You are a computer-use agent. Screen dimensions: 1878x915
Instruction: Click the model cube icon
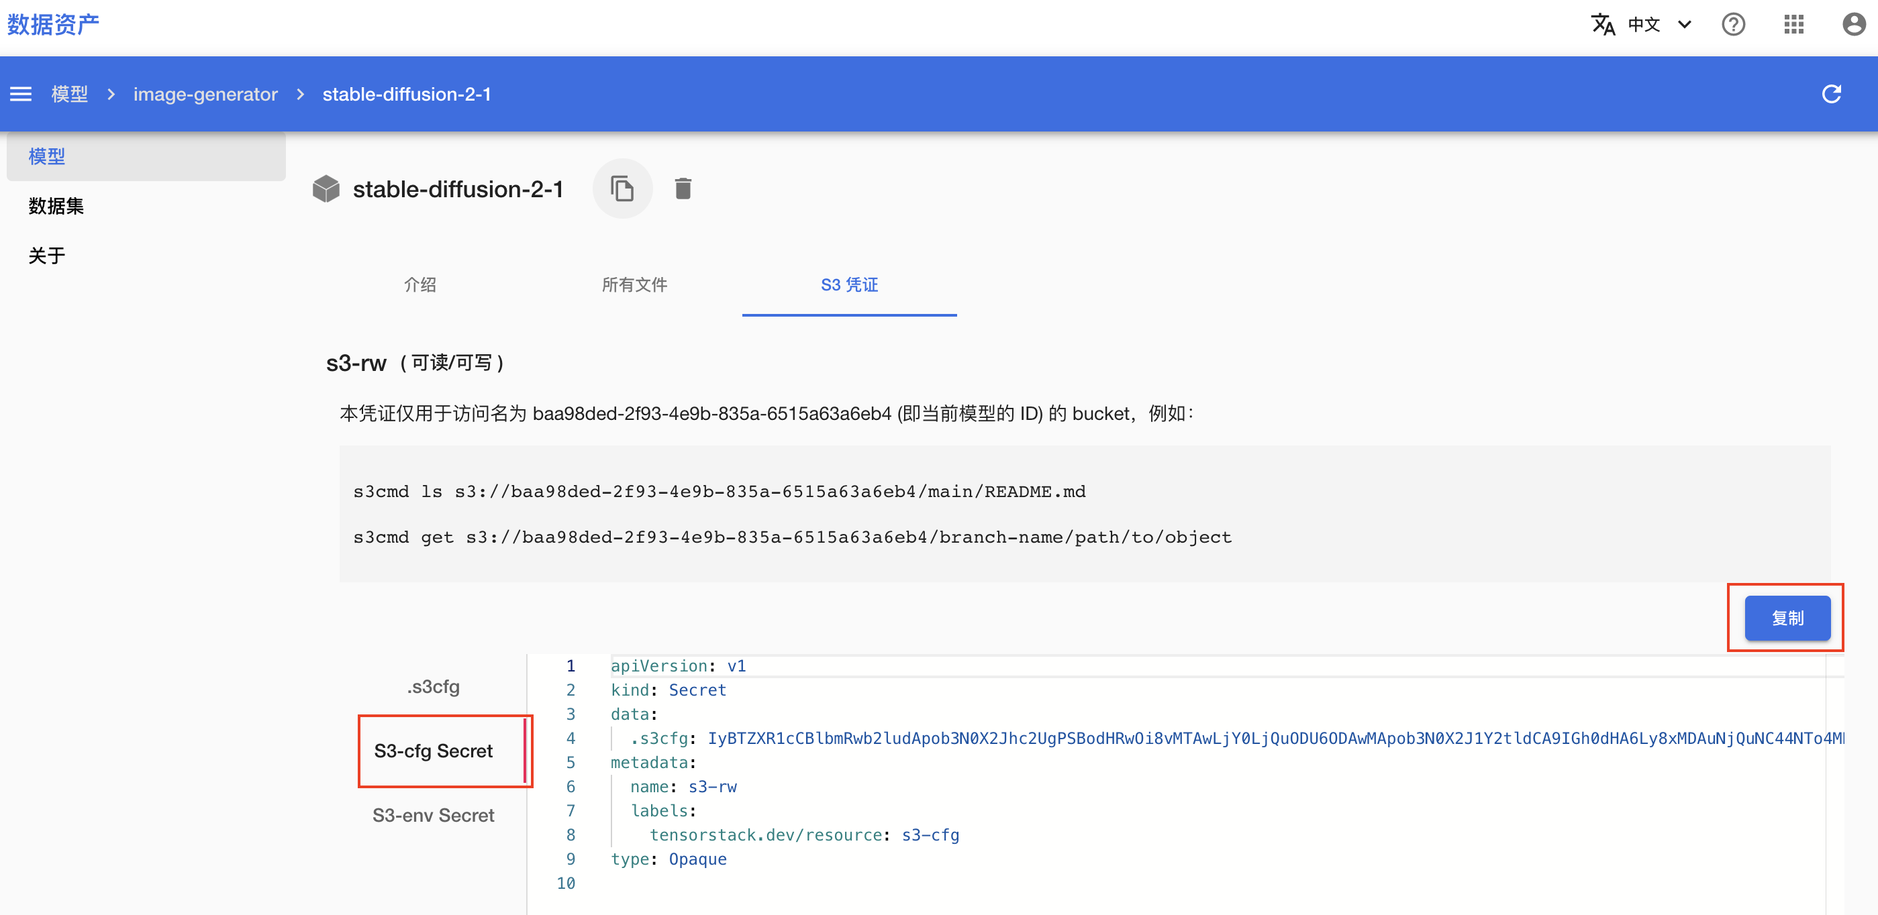tap(326, 189)
